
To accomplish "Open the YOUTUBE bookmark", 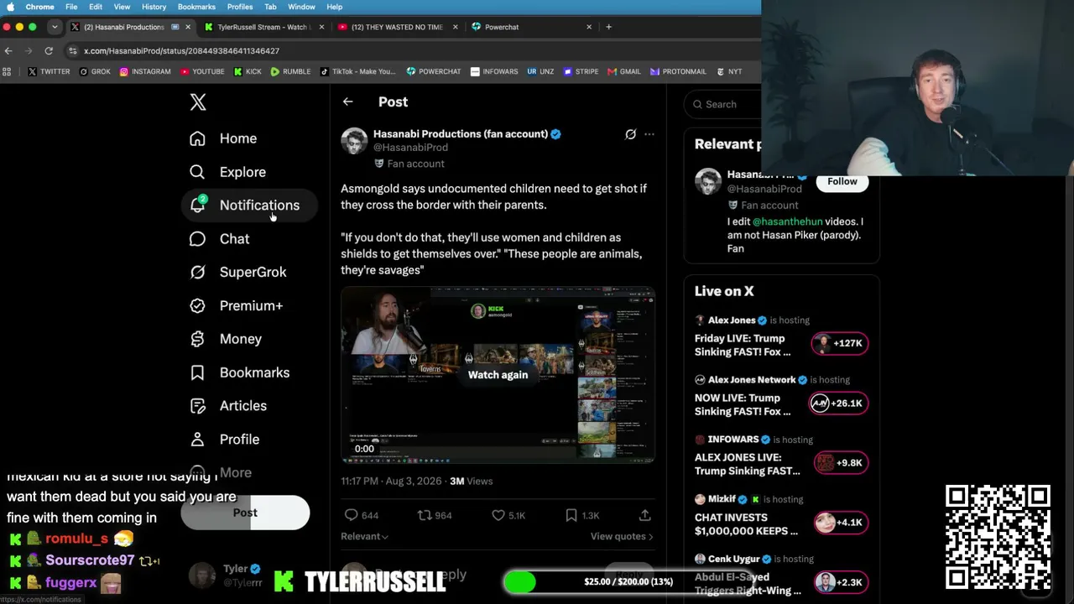I will [x=202, y=72].
